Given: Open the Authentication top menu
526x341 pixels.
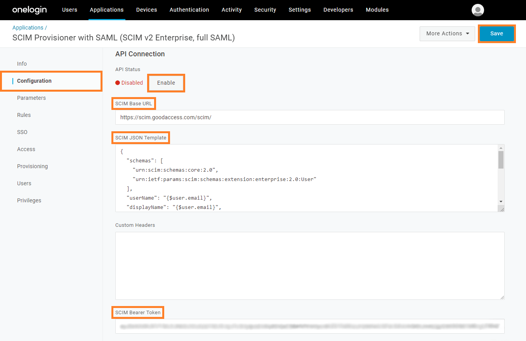Looking at the screenshot, I should point(189,10).
